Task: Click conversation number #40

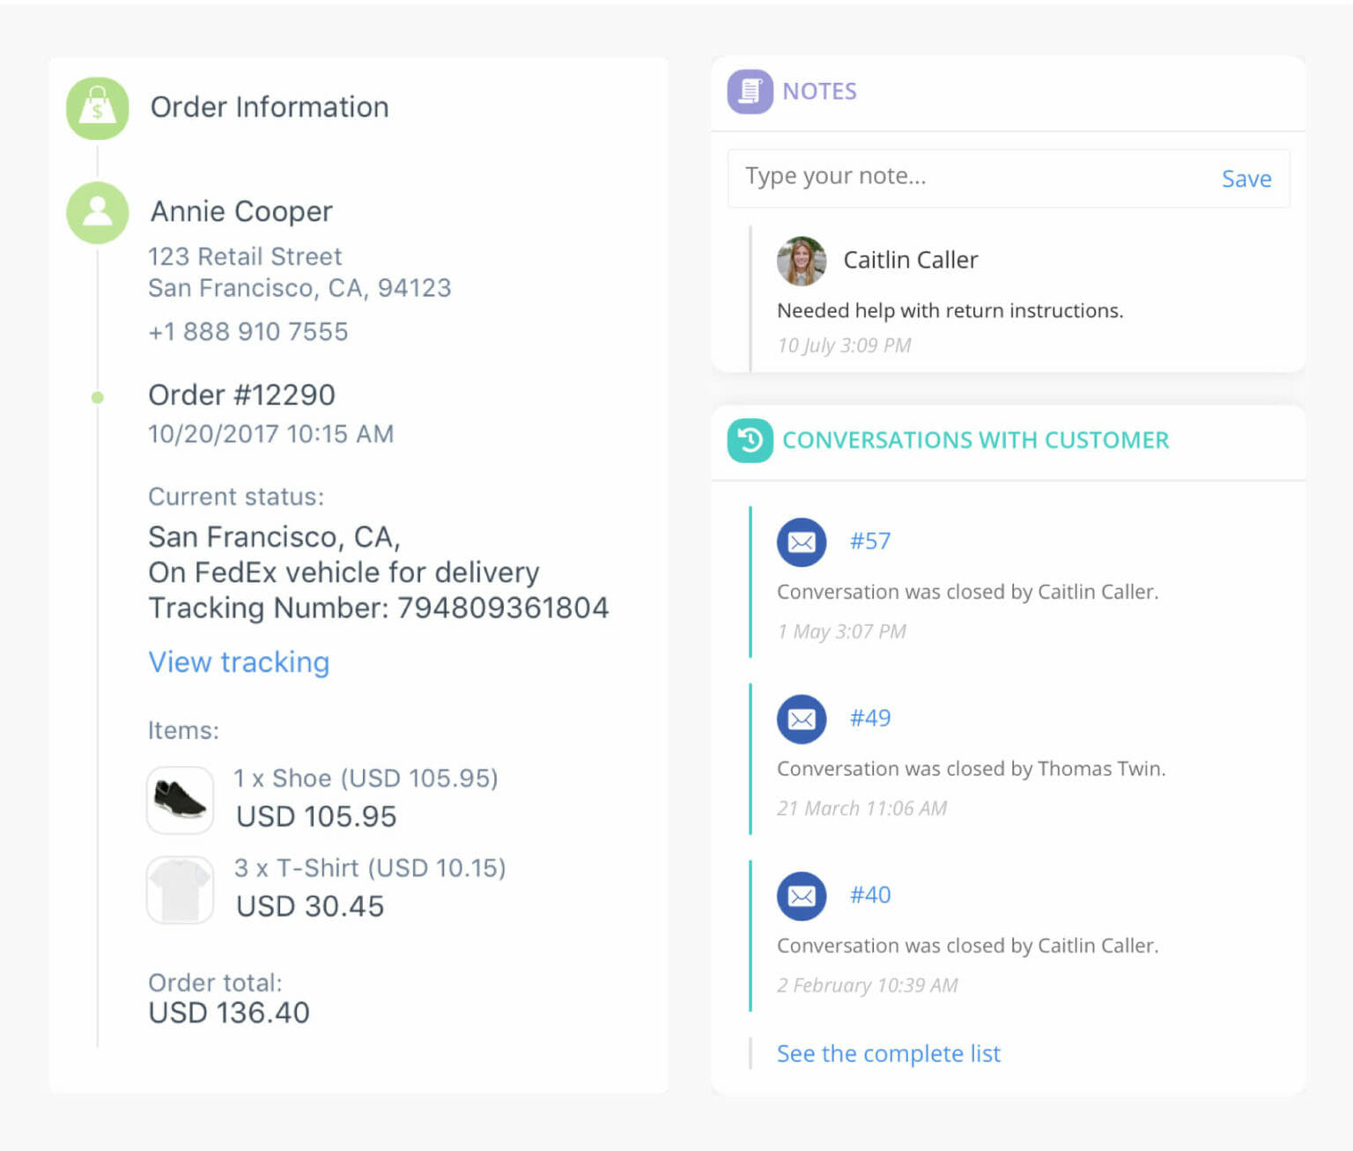Action: [869, 895]
